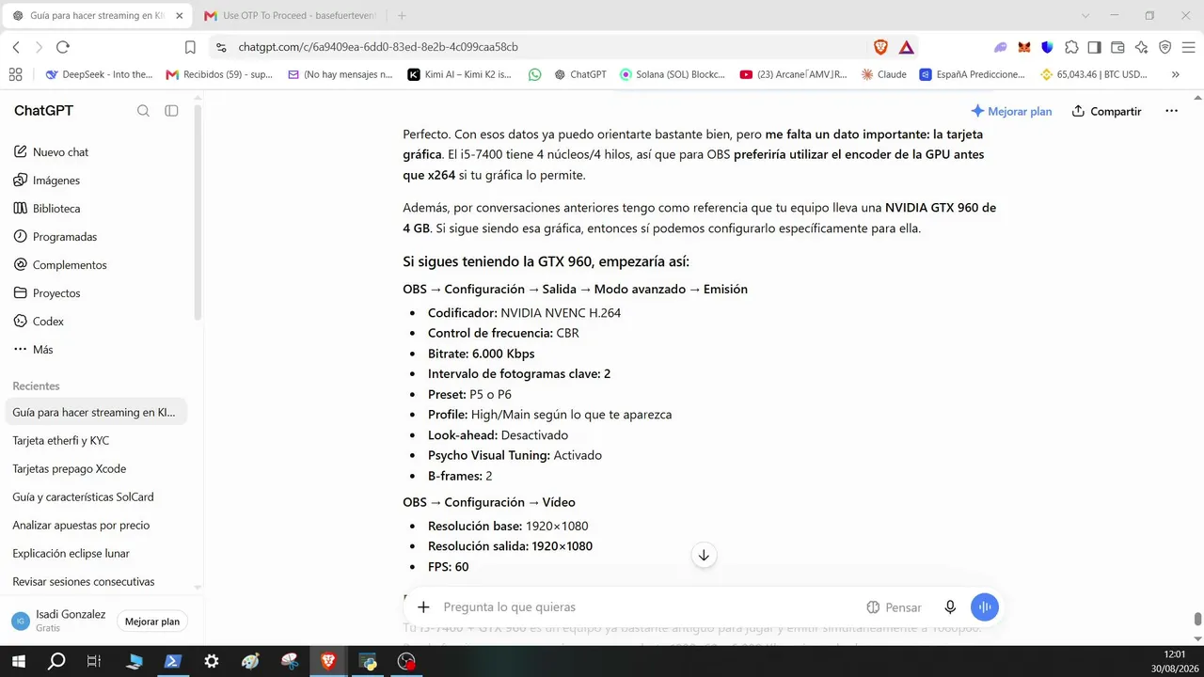Viewport: 1204px width, 677px height.
Task: Reload the page
Action: (63, 47)
